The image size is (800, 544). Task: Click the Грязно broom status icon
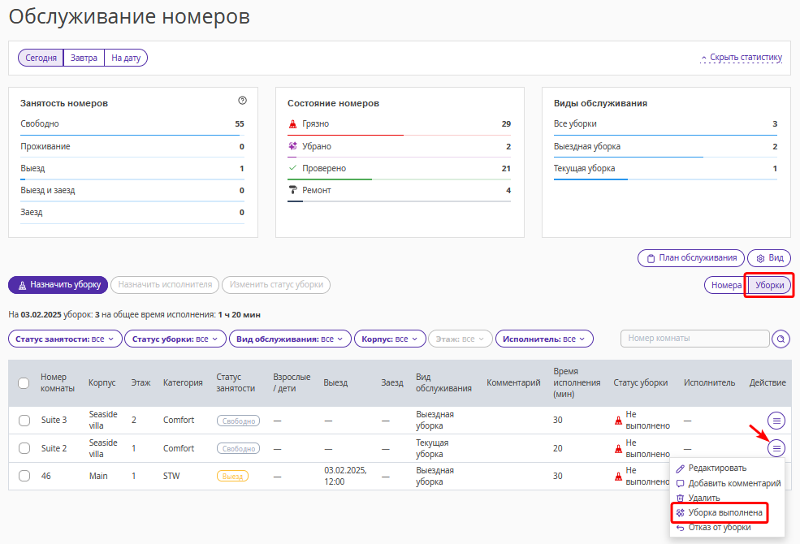pyautogui.click(x=293, y=124)
